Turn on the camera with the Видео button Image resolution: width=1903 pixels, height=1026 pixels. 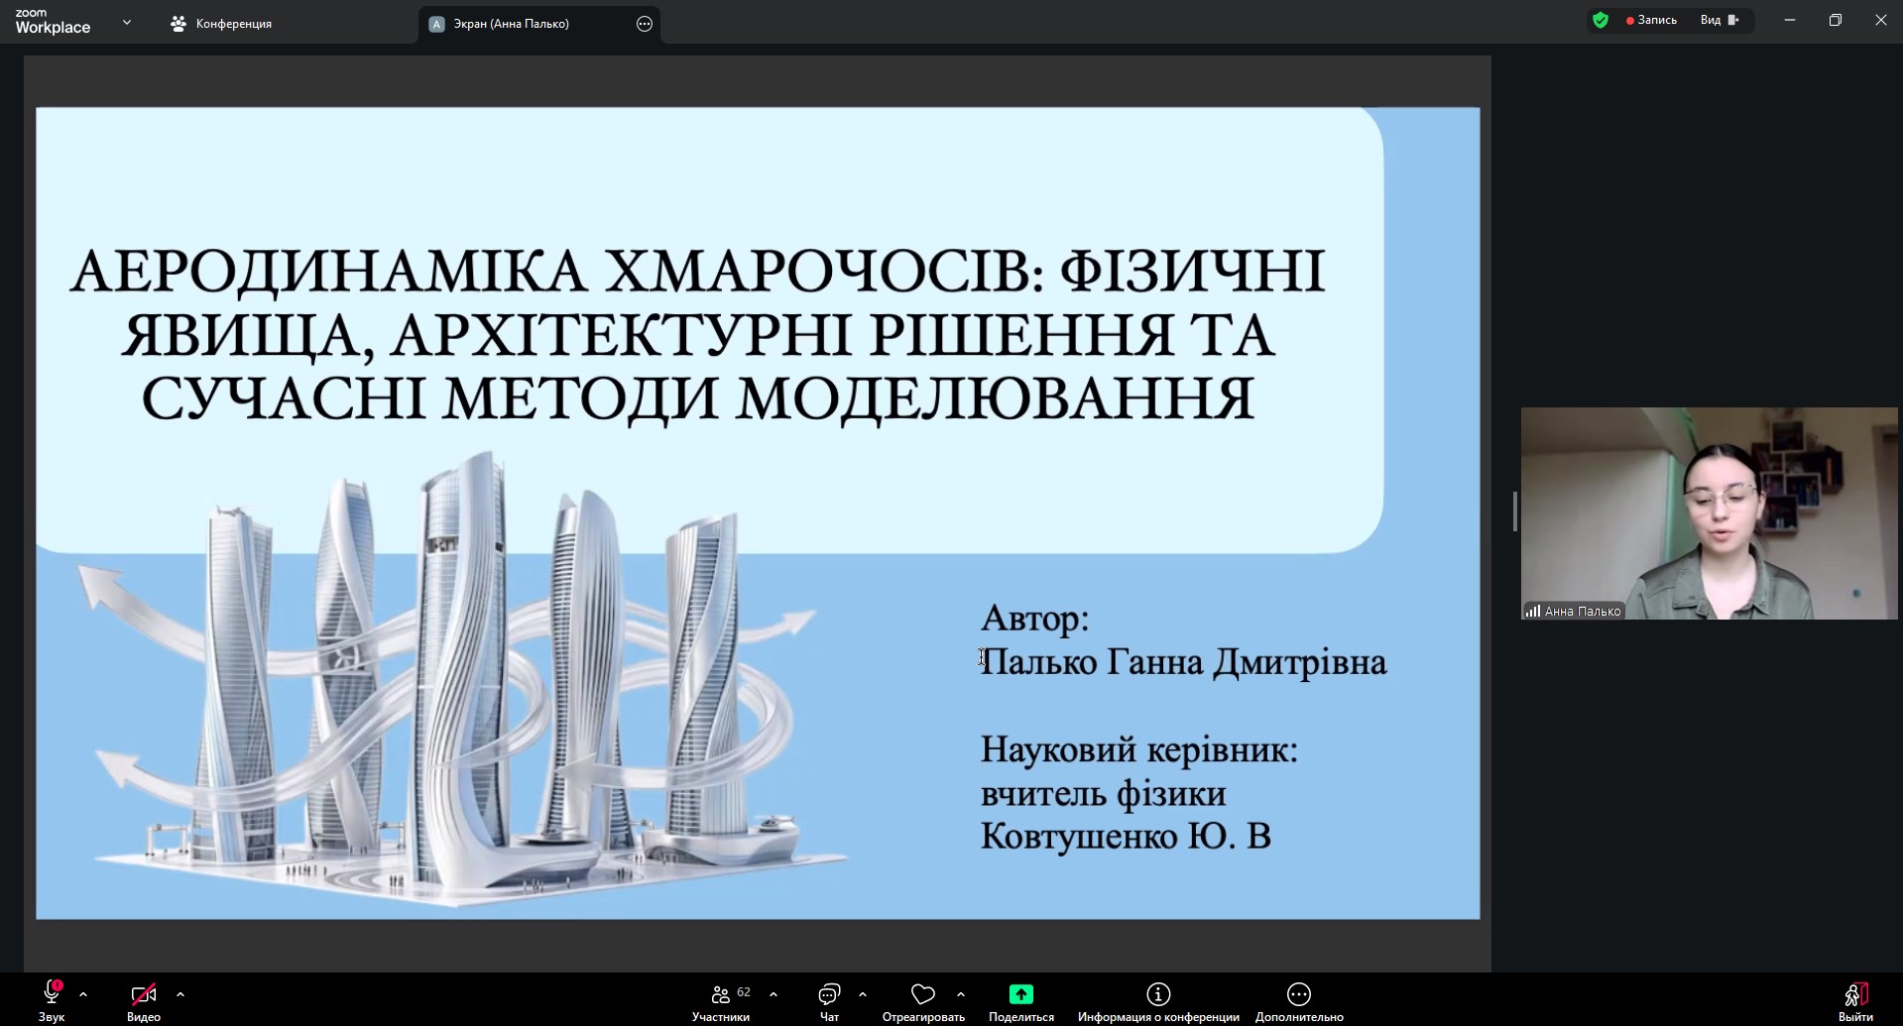pyautogui.click(x=144, y=993)
